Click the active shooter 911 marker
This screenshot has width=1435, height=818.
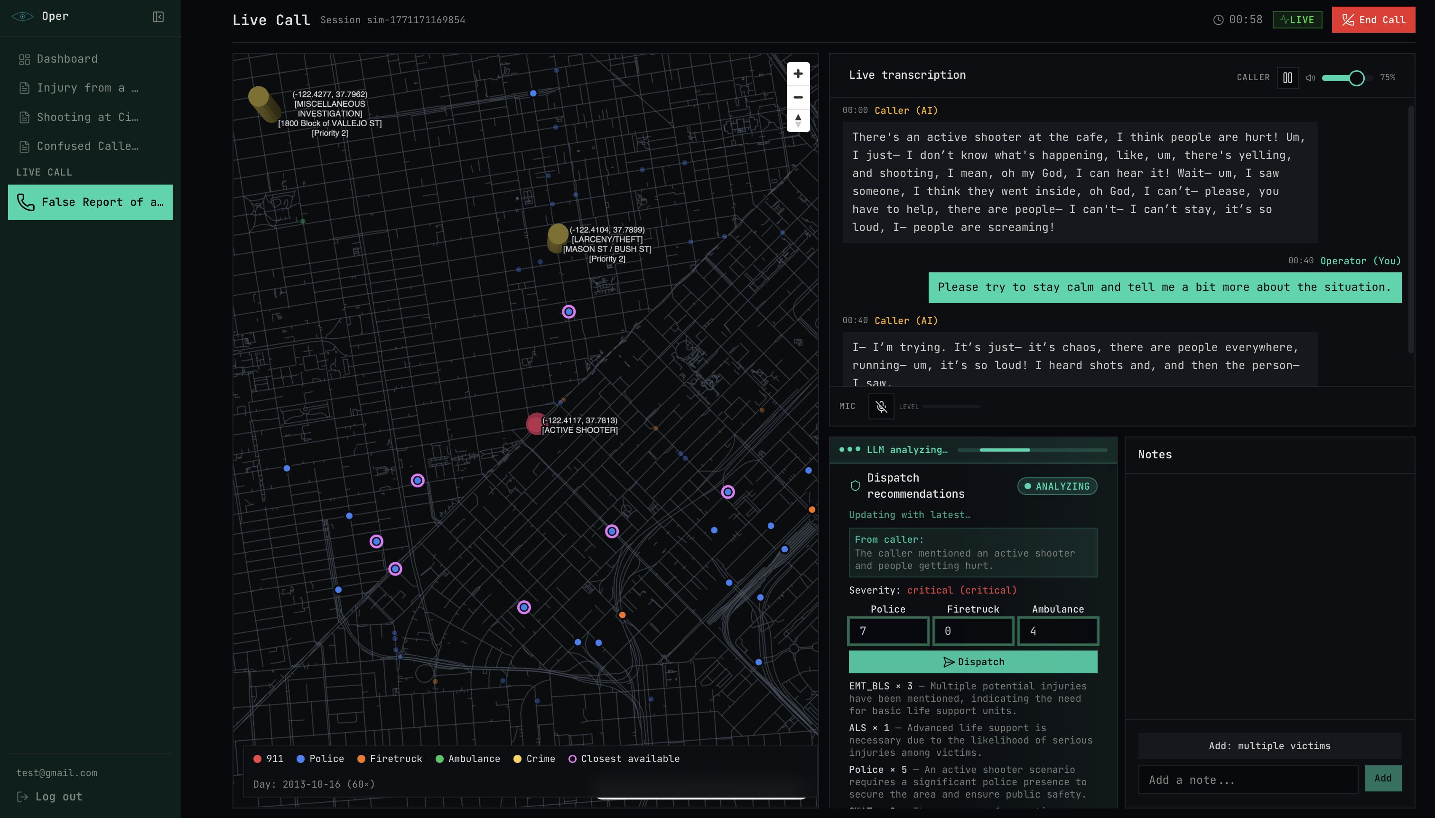point(535,424)
